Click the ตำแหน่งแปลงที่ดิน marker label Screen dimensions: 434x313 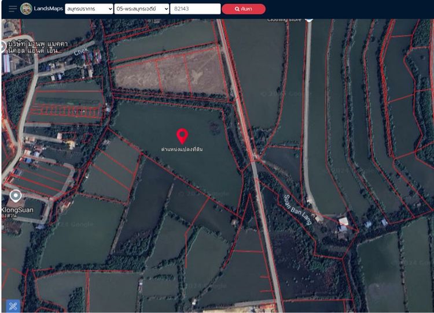(x=182, y=150)
